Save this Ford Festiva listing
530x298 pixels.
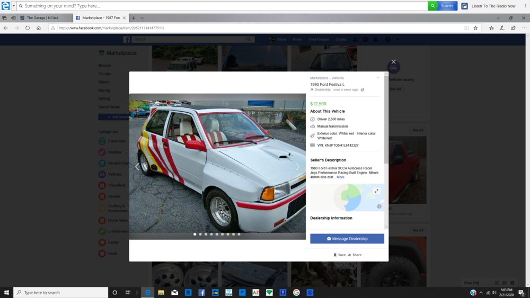pyautogui.click(x=339, y=255)
